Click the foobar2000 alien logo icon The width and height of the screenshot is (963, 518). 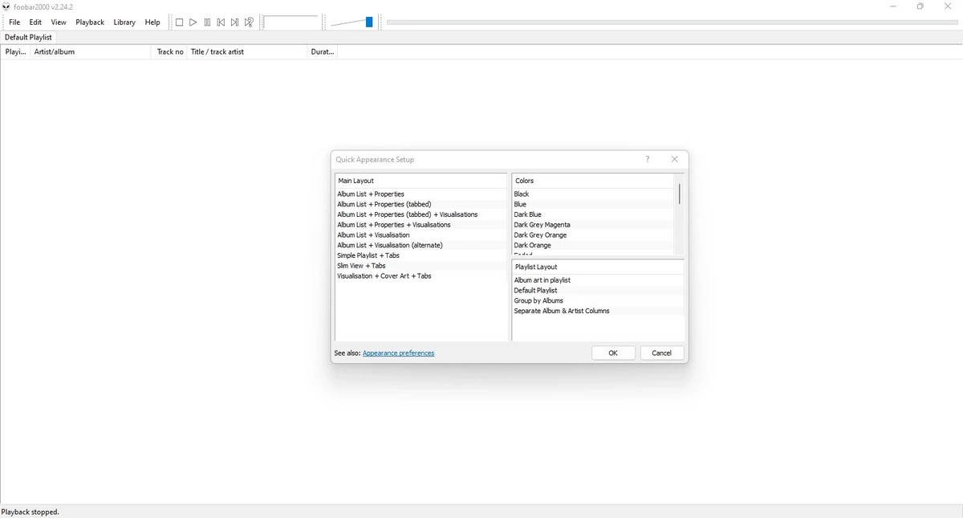[x=6, y=6]
